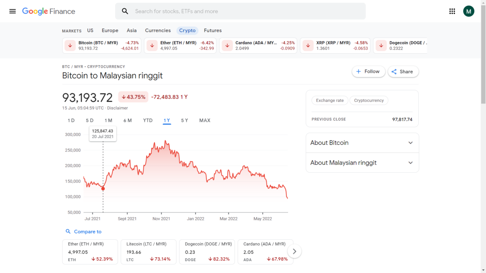This screenshot has width=486, height=273.
Task: Click the Google Finance logo
Action: pos(49,11)
